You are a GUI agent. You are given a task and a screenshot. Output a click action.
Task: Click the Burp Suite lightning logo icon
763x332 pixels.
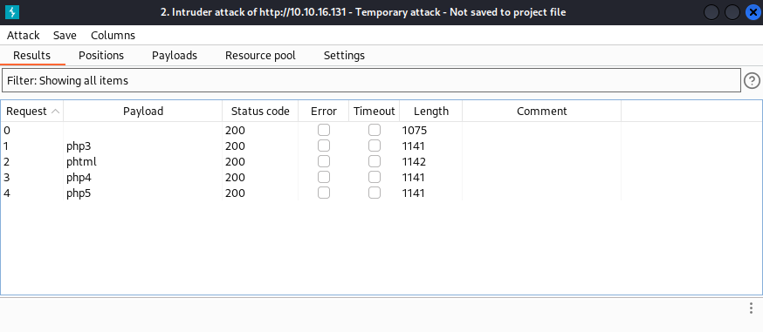click(x=12, y=12)
